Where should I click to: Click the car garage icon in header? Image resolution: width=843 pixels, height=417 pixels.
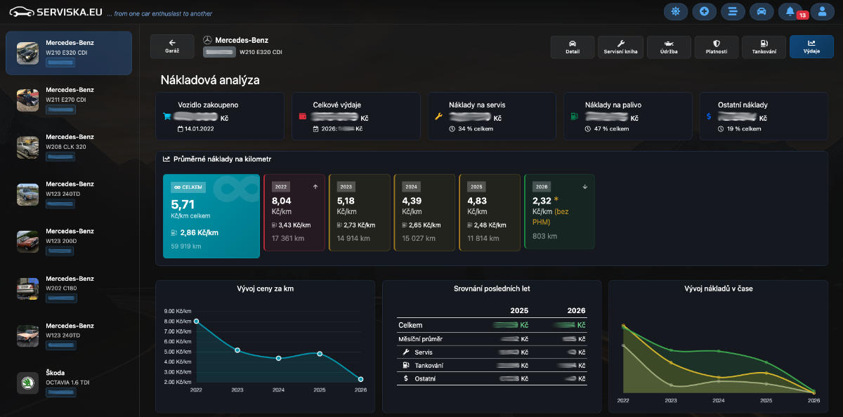(761, 11)
